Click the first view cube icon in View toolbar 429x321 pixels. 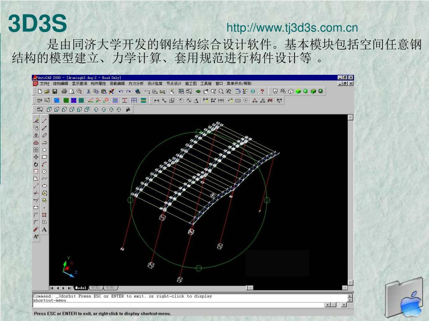click(x=49, y=110)
